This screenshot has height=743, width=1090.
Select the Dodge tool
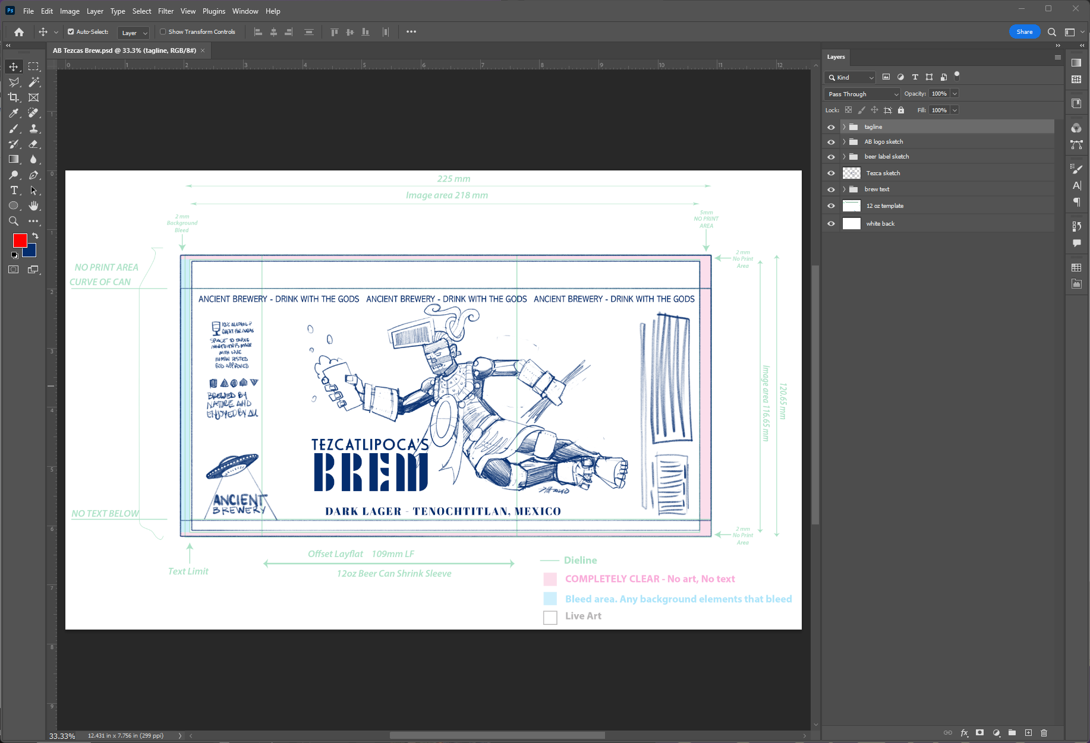[14, 175]
